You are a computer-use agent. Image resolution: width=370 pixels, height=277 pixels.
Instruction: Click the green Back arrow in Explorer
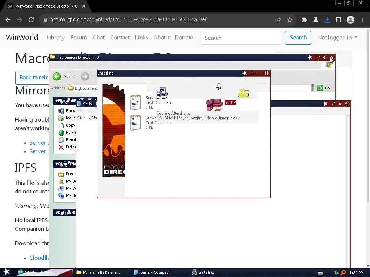coord(57,76)
